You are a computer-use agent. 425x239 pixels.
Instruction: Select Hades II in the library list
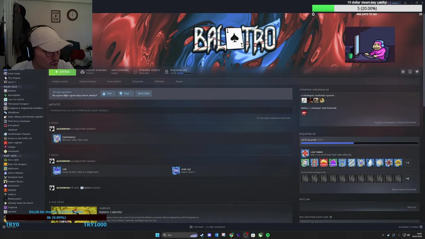click(12, 195)
